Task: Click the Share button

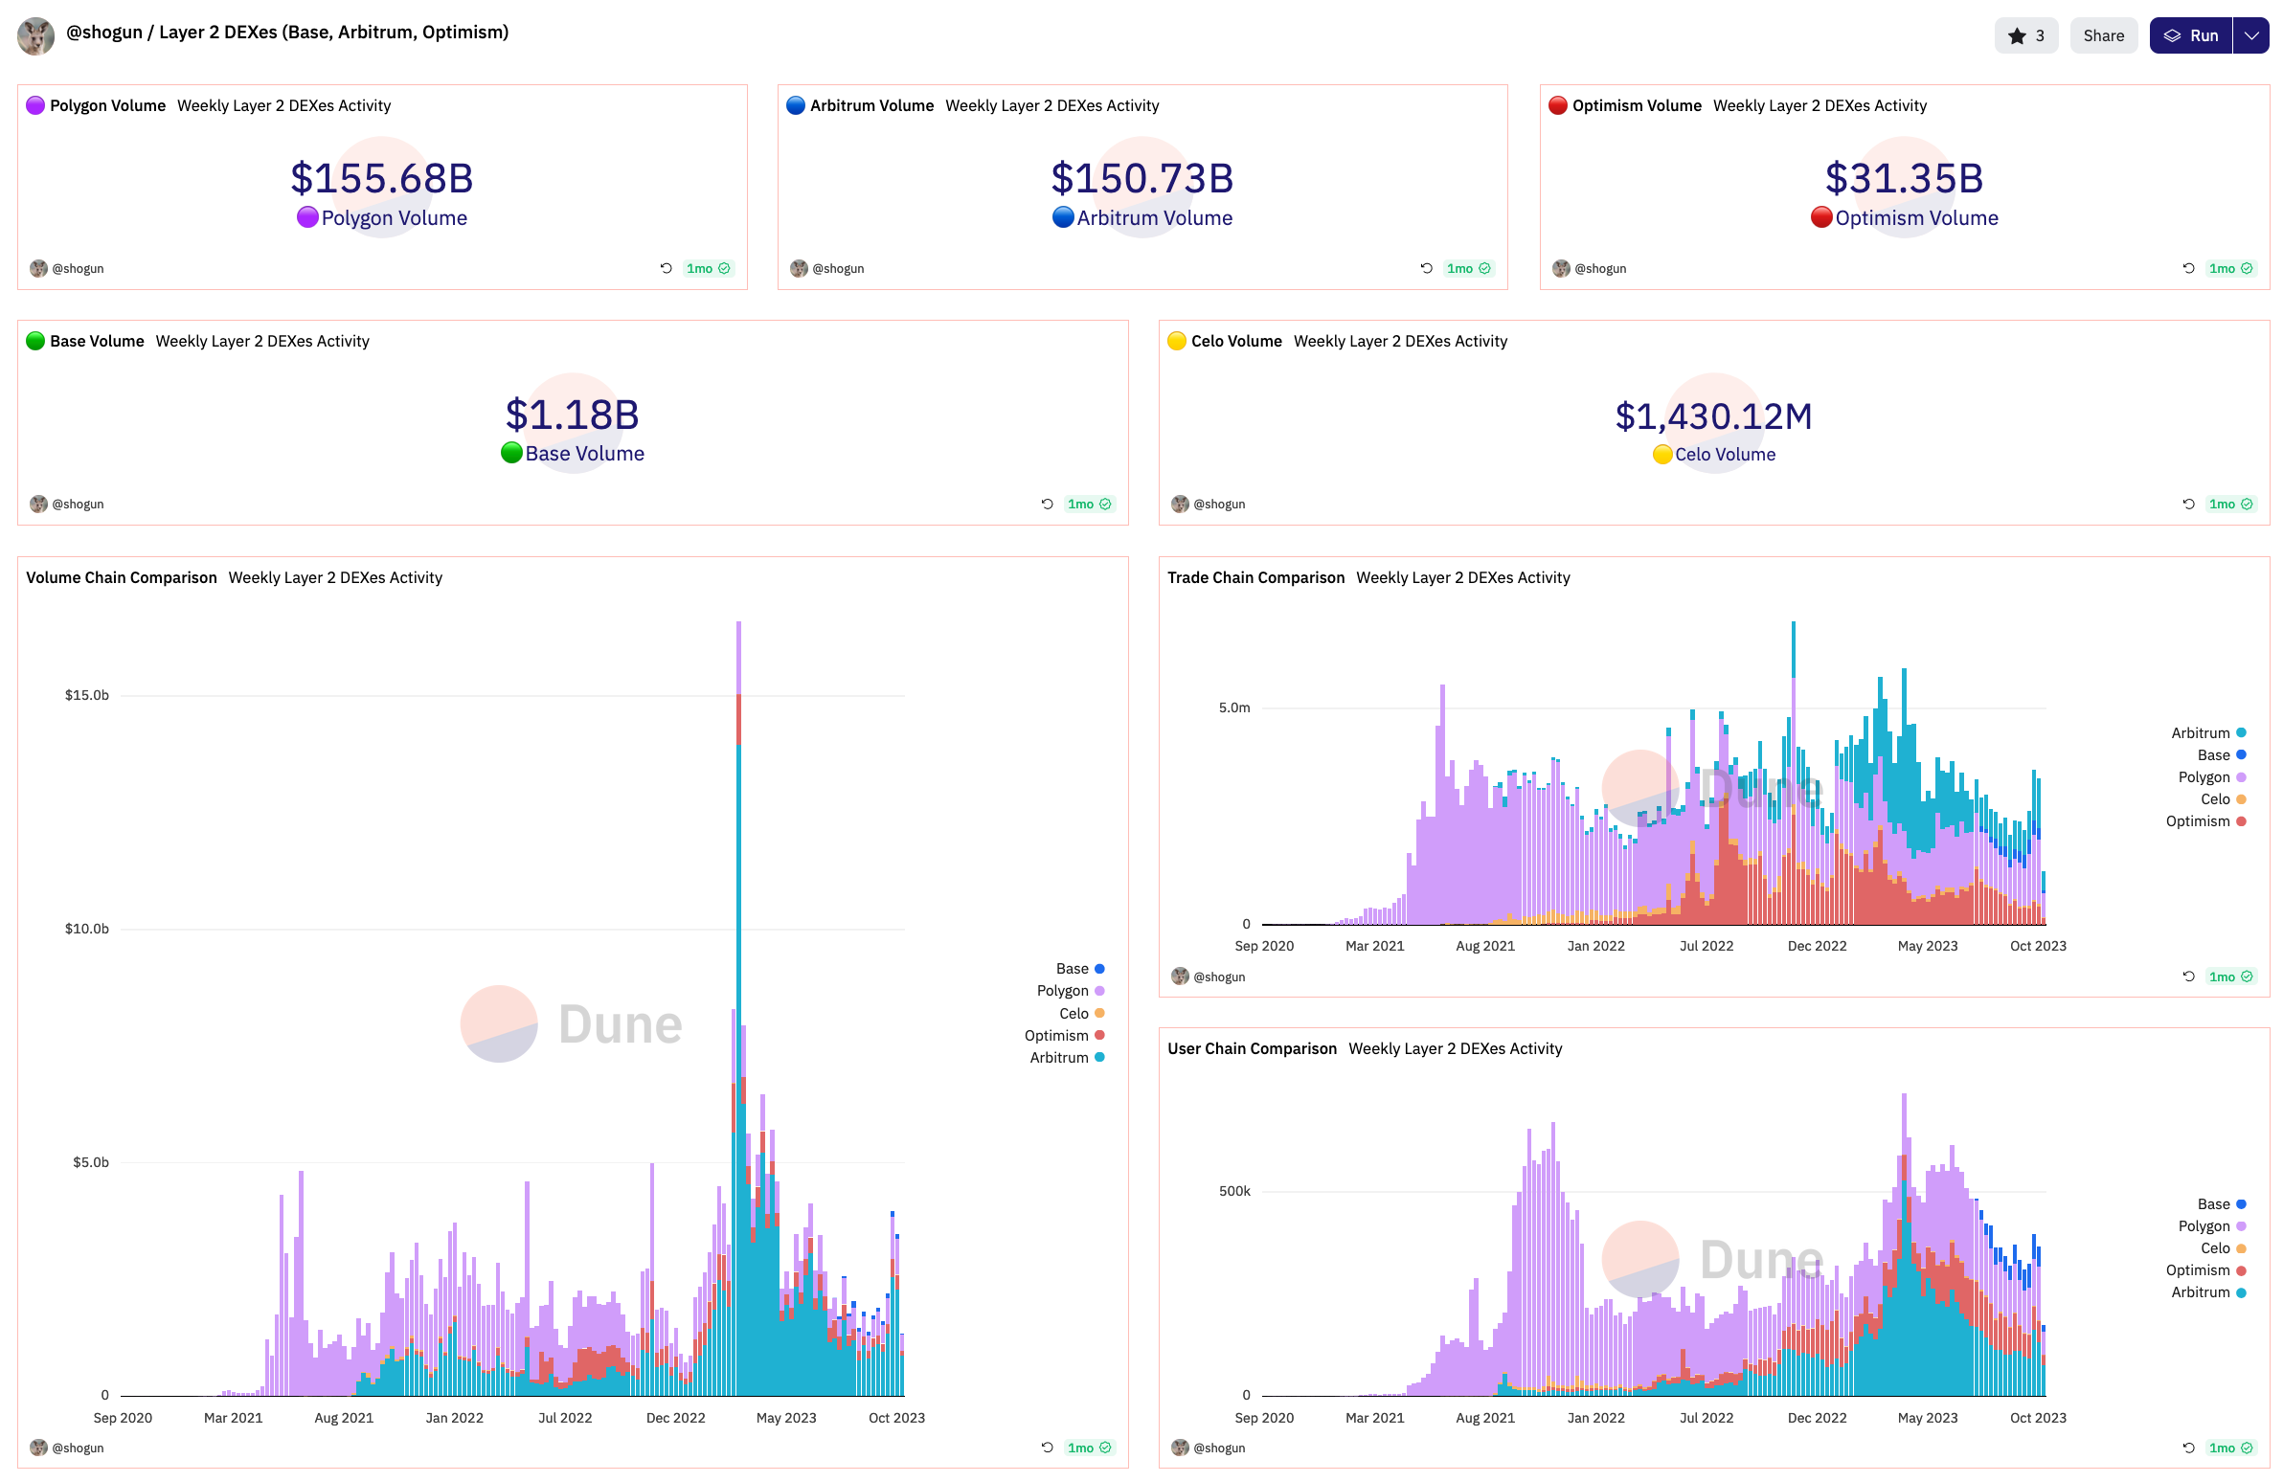Action: point(2103,35)
